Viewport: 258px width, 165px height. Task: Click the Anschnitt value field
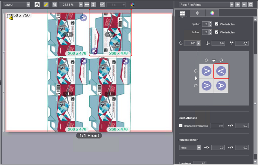[199, 163]
